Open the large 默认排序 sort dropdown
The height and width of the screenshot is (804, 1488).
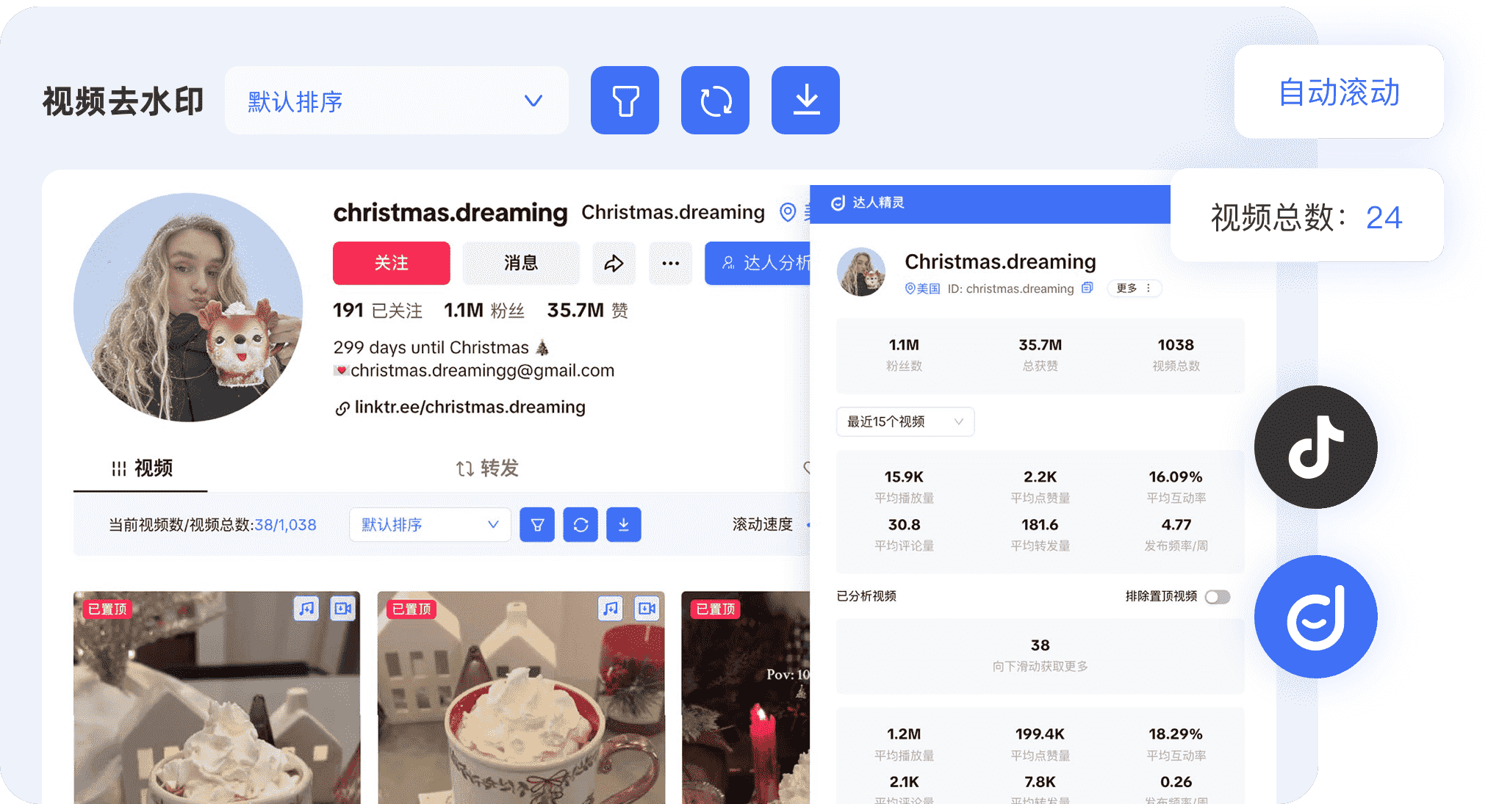(396, 101)
